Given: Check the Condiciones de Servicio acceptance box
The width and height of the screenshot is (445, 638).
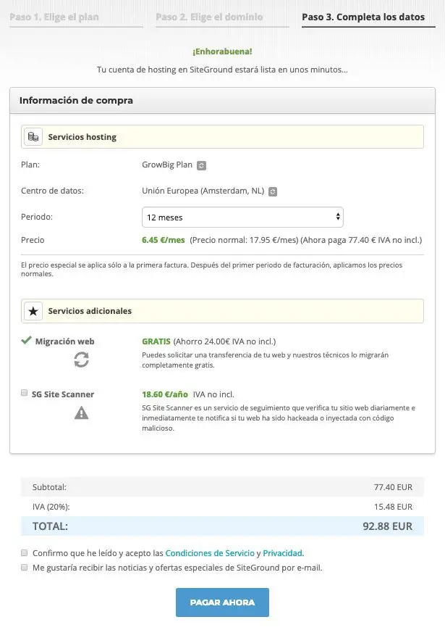Looking at the screenshot, I should tap(25, 552).
